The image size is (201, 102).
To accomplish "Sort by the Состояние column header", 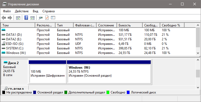I will tap(107, 25).
